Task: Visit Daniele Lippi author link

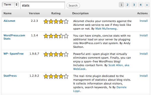Action: (100, 89)
